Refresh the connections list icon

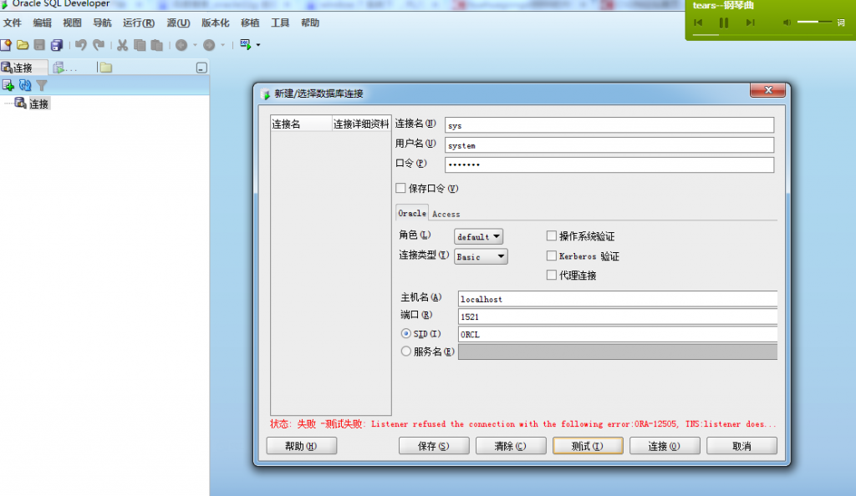click(x=25, y=85)
